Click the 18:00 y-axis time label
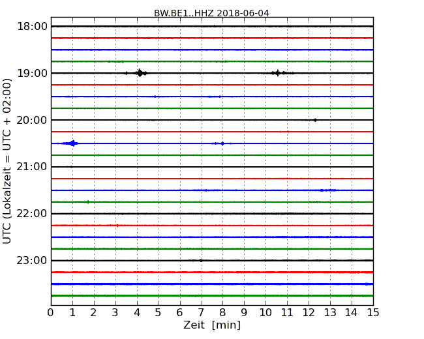Viewport: 424px width, 339px height. [x=32, y=27]
